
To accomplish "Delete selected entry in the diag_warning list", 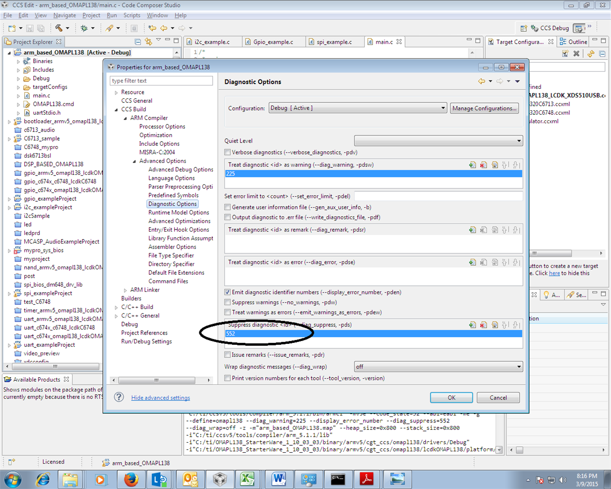I will [x=483, y=165].
